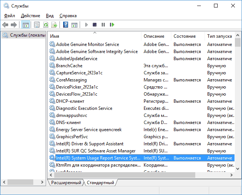Click gear icon beside DHCP-клиент

coord(52,101)
